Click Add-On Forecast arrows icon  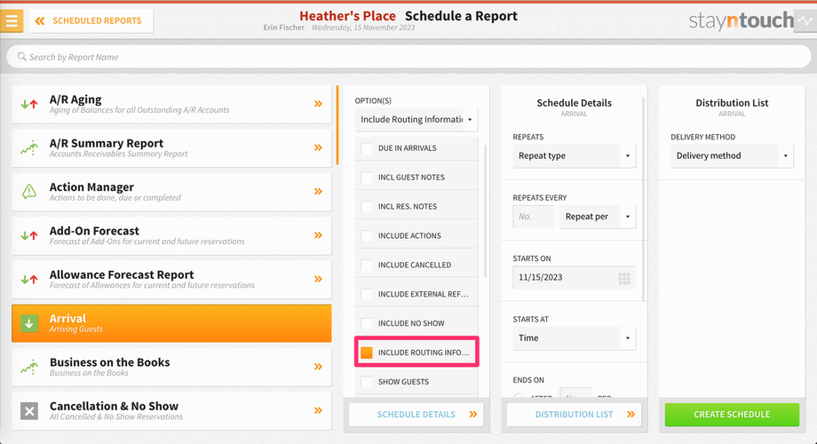(29, 235)
